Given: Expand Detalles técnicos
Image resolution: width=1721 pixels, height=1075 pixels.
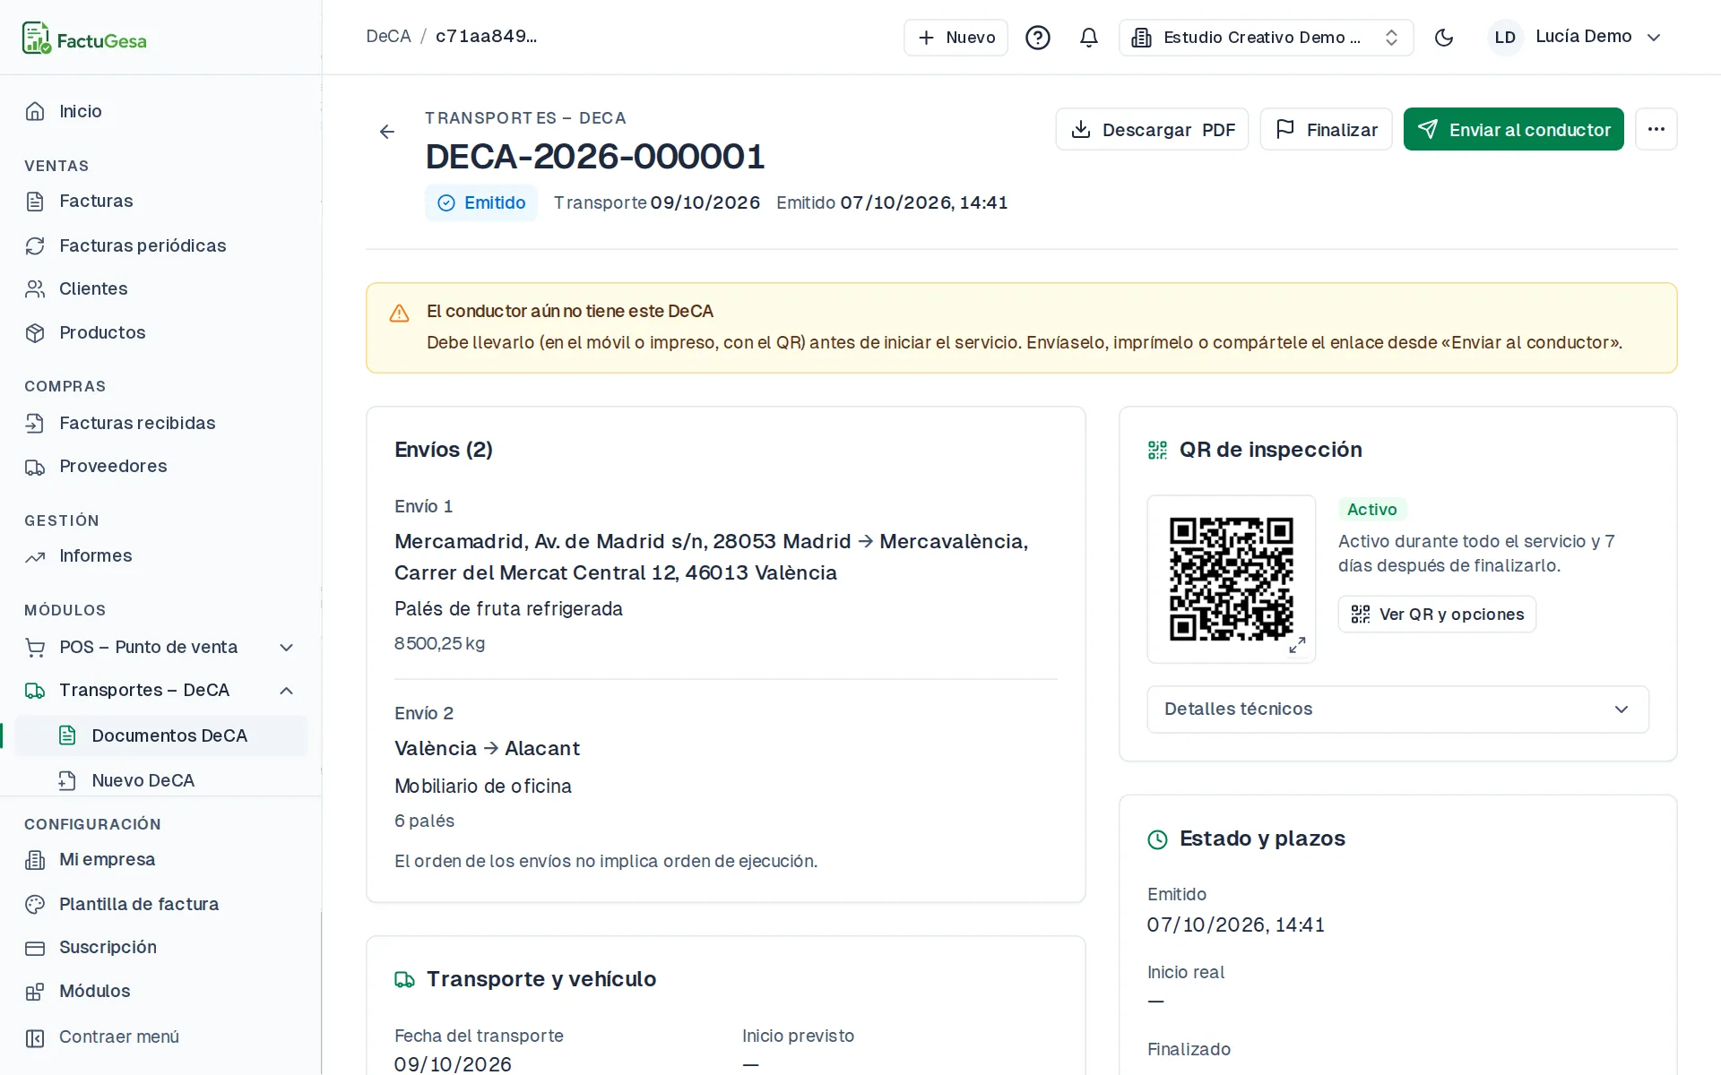Looking at the screenshot, I should [1397, 709].
